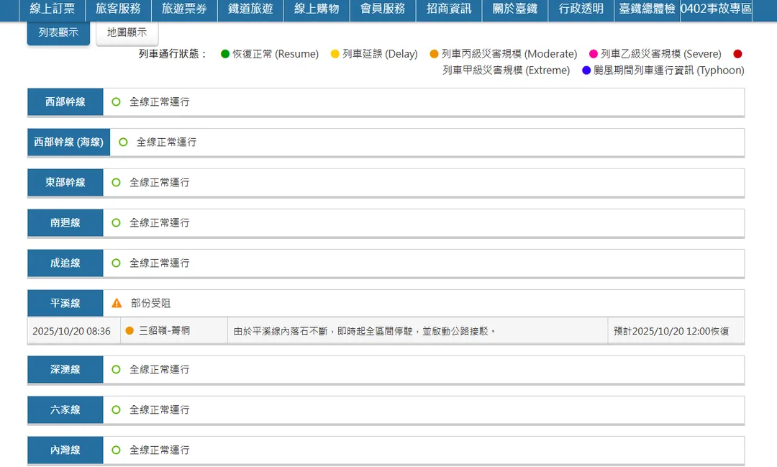This screenshot has width=777, height=467.
Task: Click the 部份受阻 status text
Action: point(150,304)
